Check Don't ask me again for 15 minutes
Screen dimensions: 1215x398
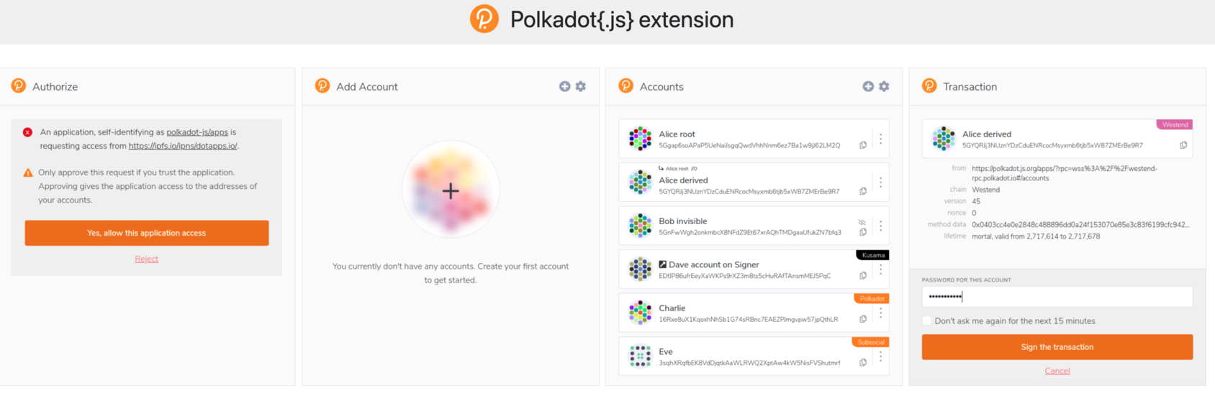pos(927,321)
